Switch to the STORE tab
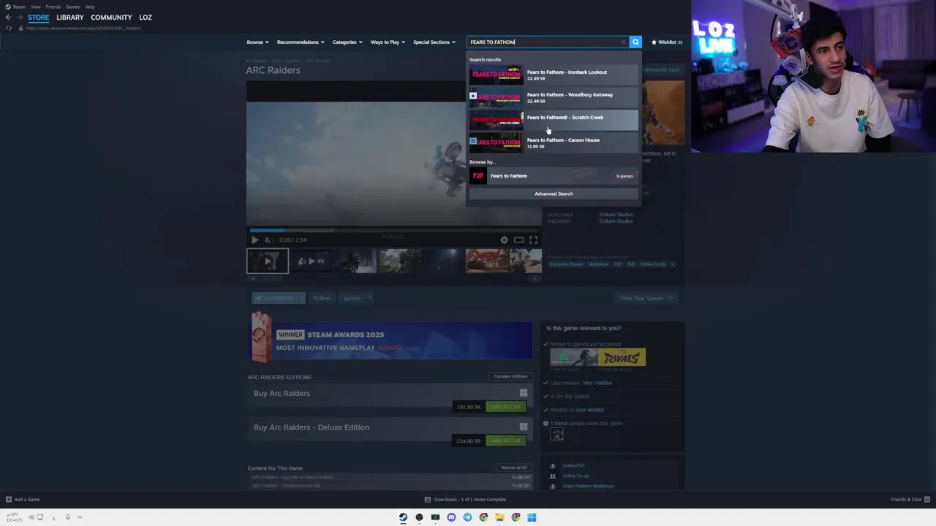This screenshot has width=936, height=526. coord(39,18)
